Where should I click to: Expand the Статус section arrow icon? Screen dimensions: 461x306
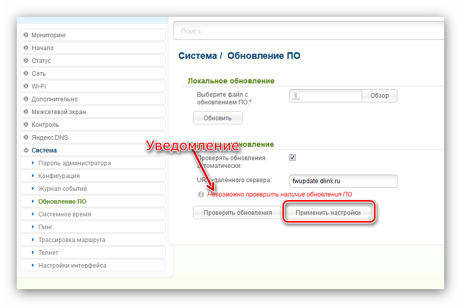click(x=26, y=60)
